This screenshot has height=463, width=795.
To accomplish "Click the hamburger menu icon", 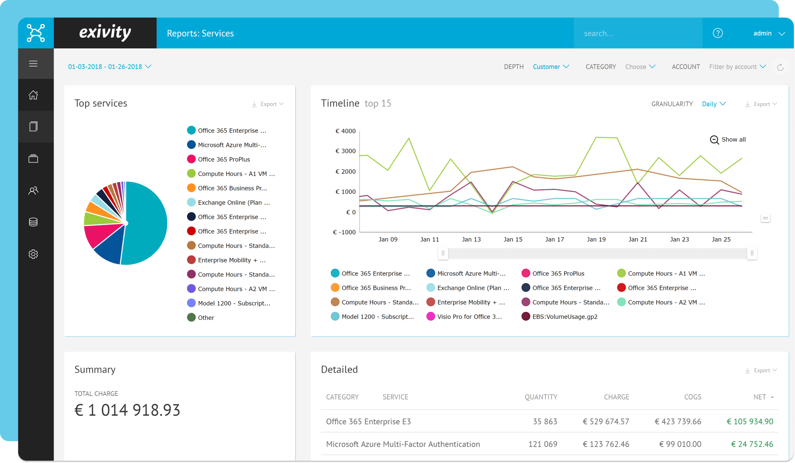I will pos(33,64).
